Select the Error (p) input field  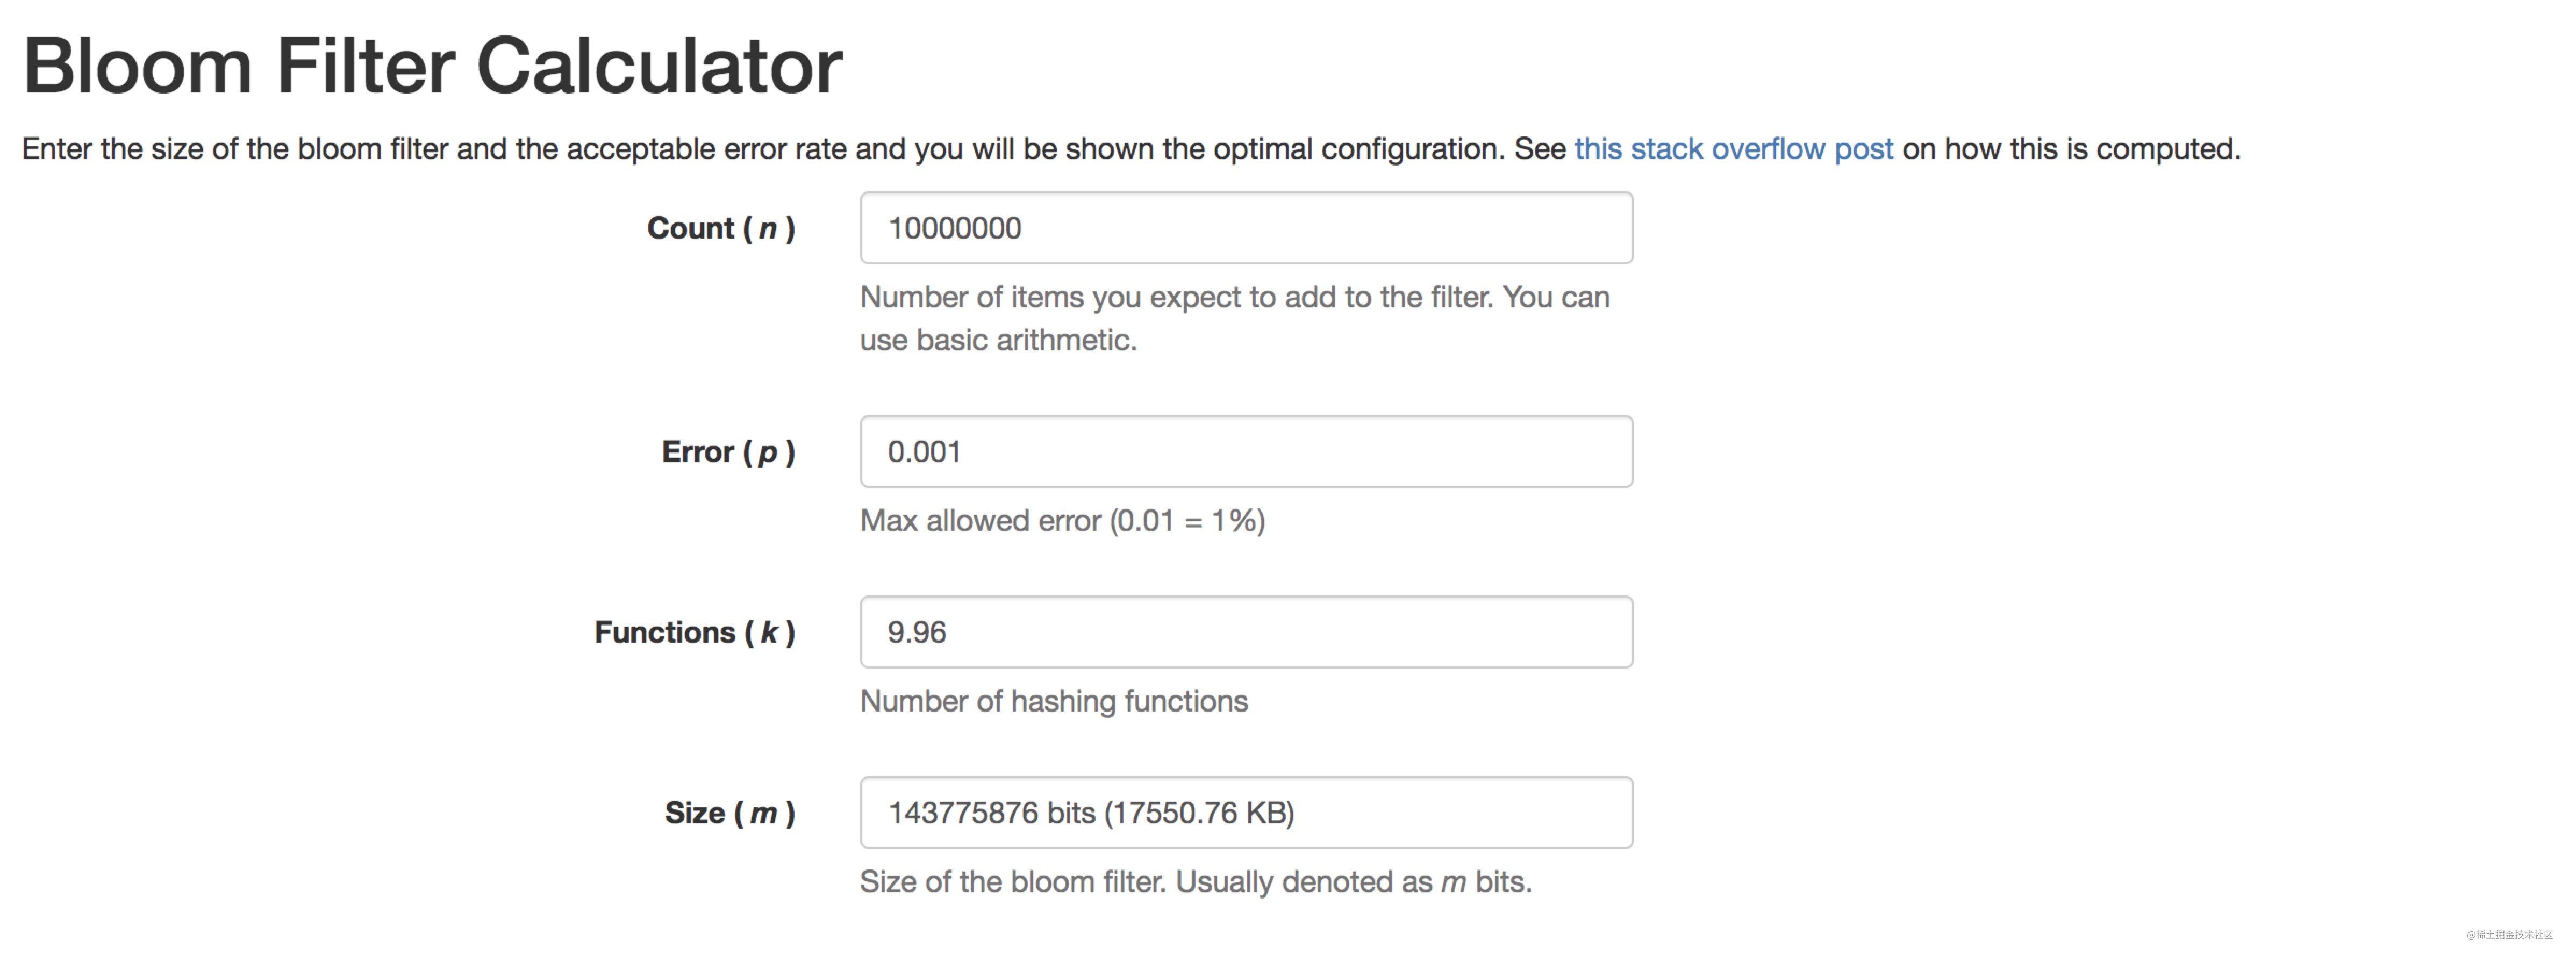[x=1245, y=451]
